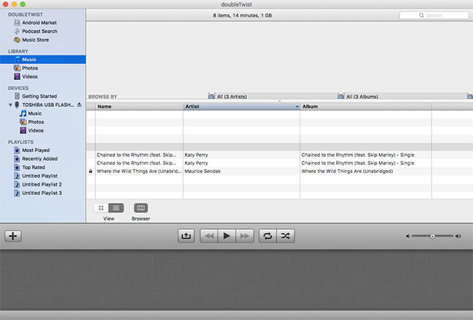Select TOSHIBA USB FLASH device

[48, 105]
